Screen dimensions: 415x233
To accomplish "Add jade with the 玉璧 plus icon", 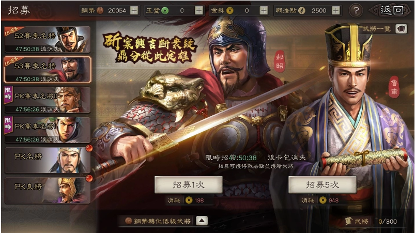I will [x=199, y=10].
